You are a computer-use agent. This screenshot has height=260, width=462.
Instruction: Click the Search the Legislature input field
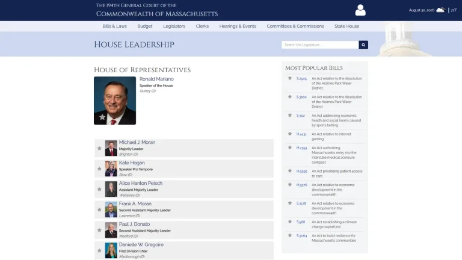(320, 45)
